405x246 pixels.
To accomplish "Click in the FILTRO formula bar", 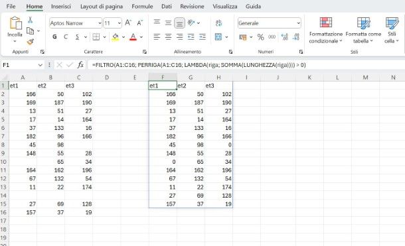I will click(246, 65).
